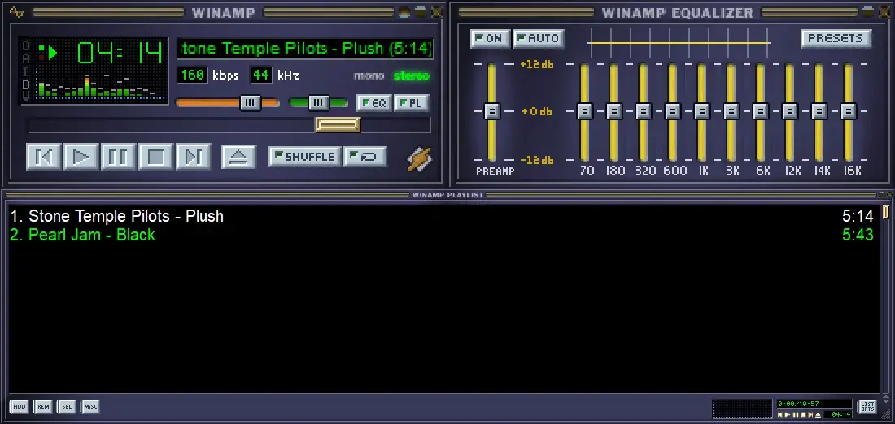Click the Preamp slider handle
The height and width of the screenshot is (424, 895).
[x=491, y=110]
